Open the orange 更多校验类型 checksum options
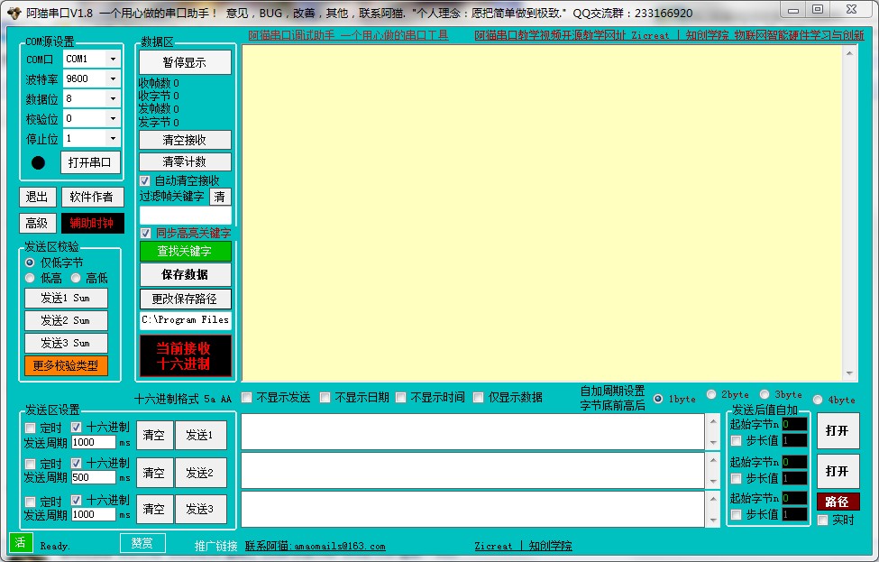The image size is (879, 562). click(65, 364)
